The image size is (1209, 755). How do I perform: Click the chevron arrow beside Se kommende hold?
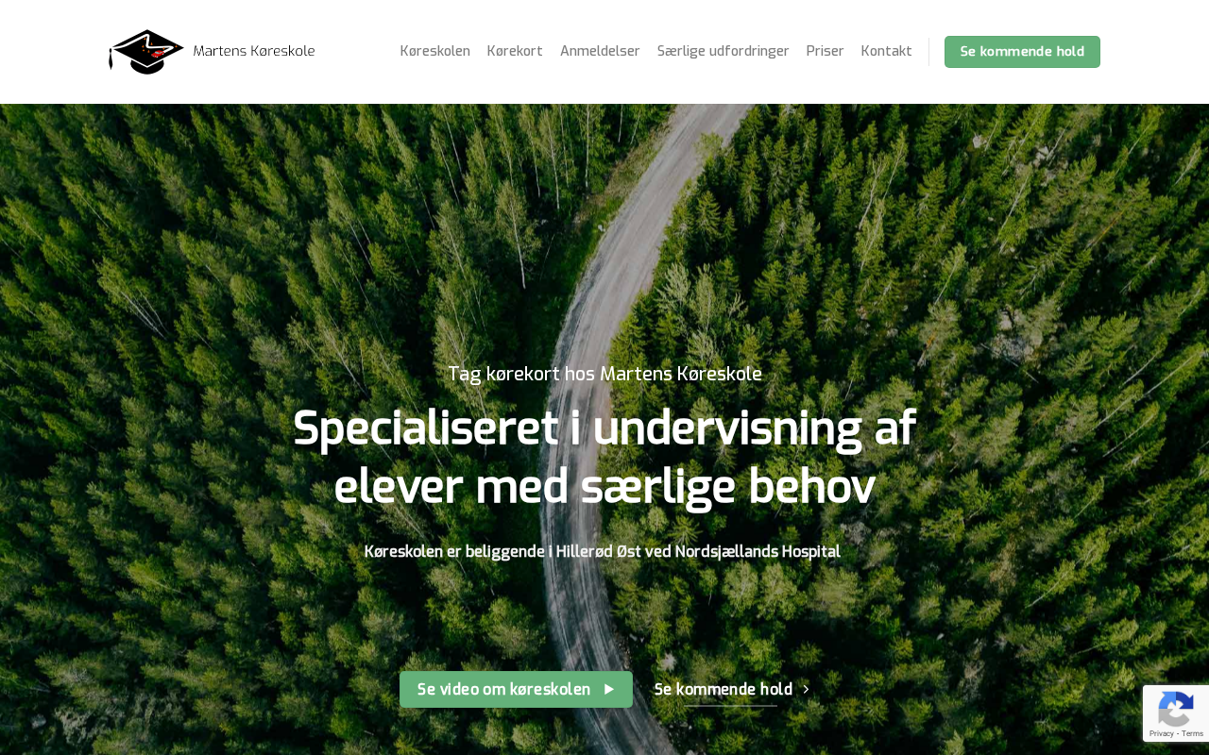806,690
